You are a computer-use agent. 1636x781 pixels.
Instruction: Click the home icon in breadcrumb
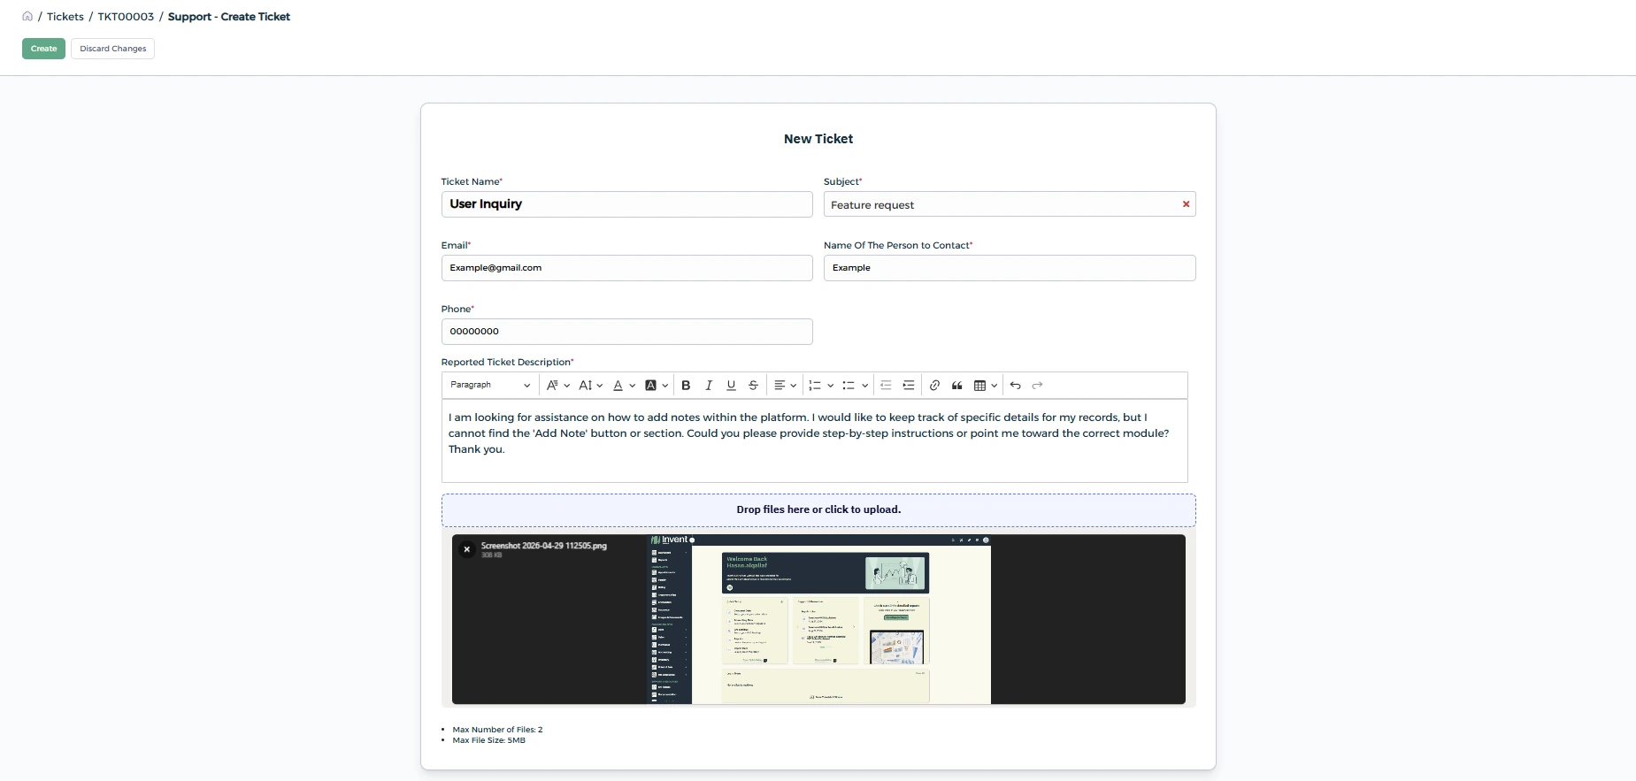[x=27, y=16]
